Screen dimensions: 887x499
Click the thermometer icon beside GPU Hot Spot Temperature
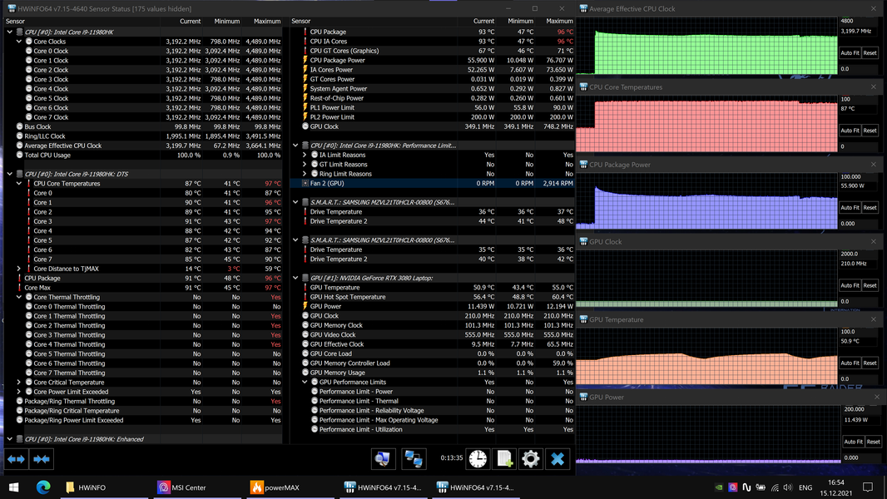[x=305, y=297]
